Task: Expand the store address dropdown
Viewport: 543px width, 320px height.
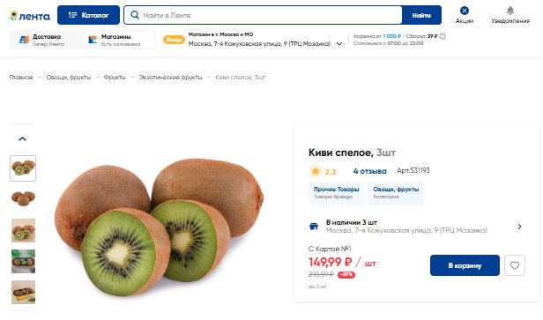Action: [x=339, y=44]
